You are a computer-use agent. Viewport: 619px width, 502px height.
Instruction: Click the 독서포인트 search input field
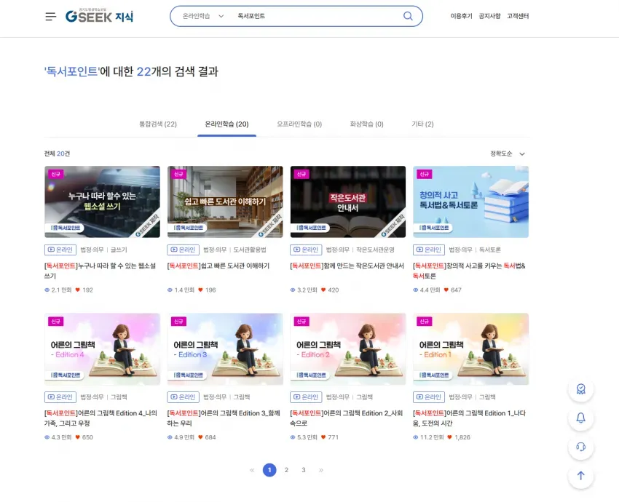[x=316, y=16]
